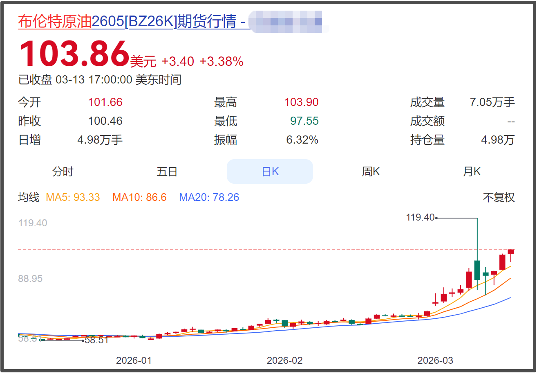Viewport: 537px width, 374px height.
Task: Click the last red candlestick on chart
Action: tap(510, 252)
